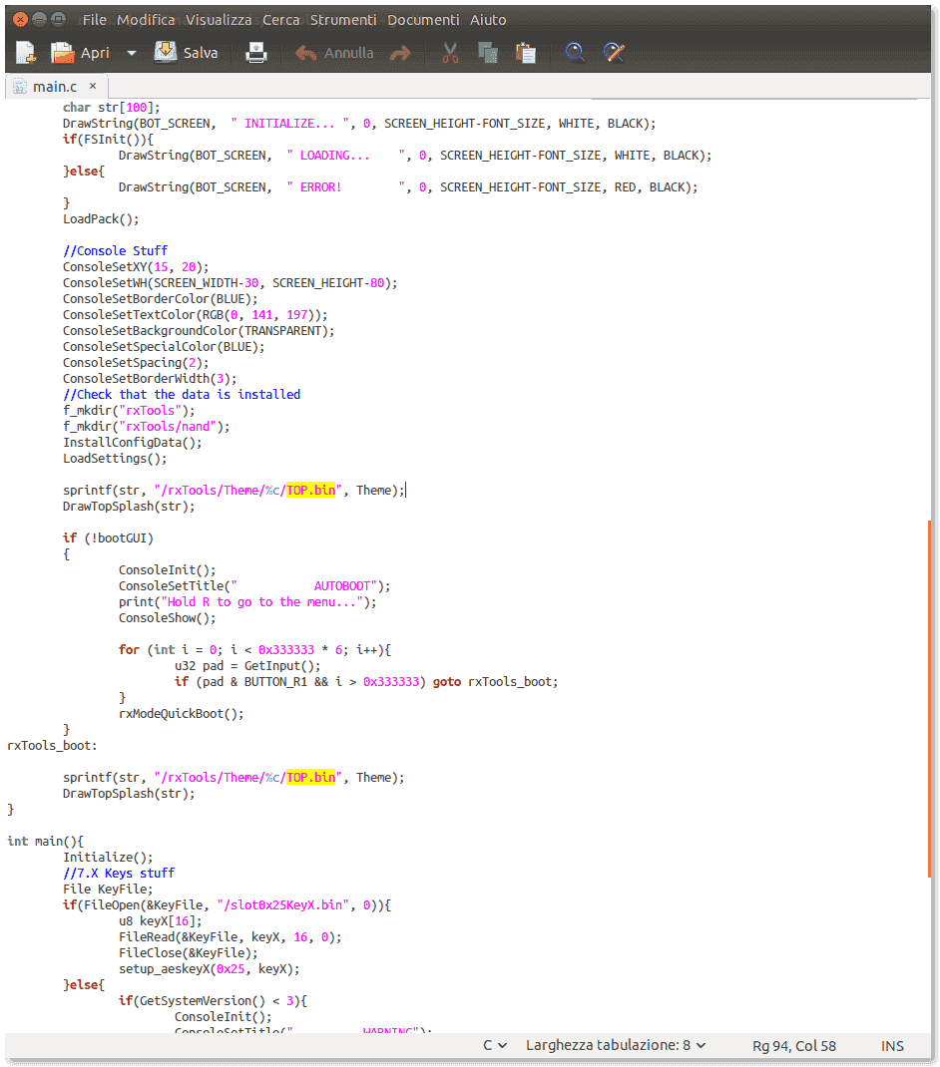Click the InstallConfigData(); line
The image size is (940, 1067).
coord(132,443)
